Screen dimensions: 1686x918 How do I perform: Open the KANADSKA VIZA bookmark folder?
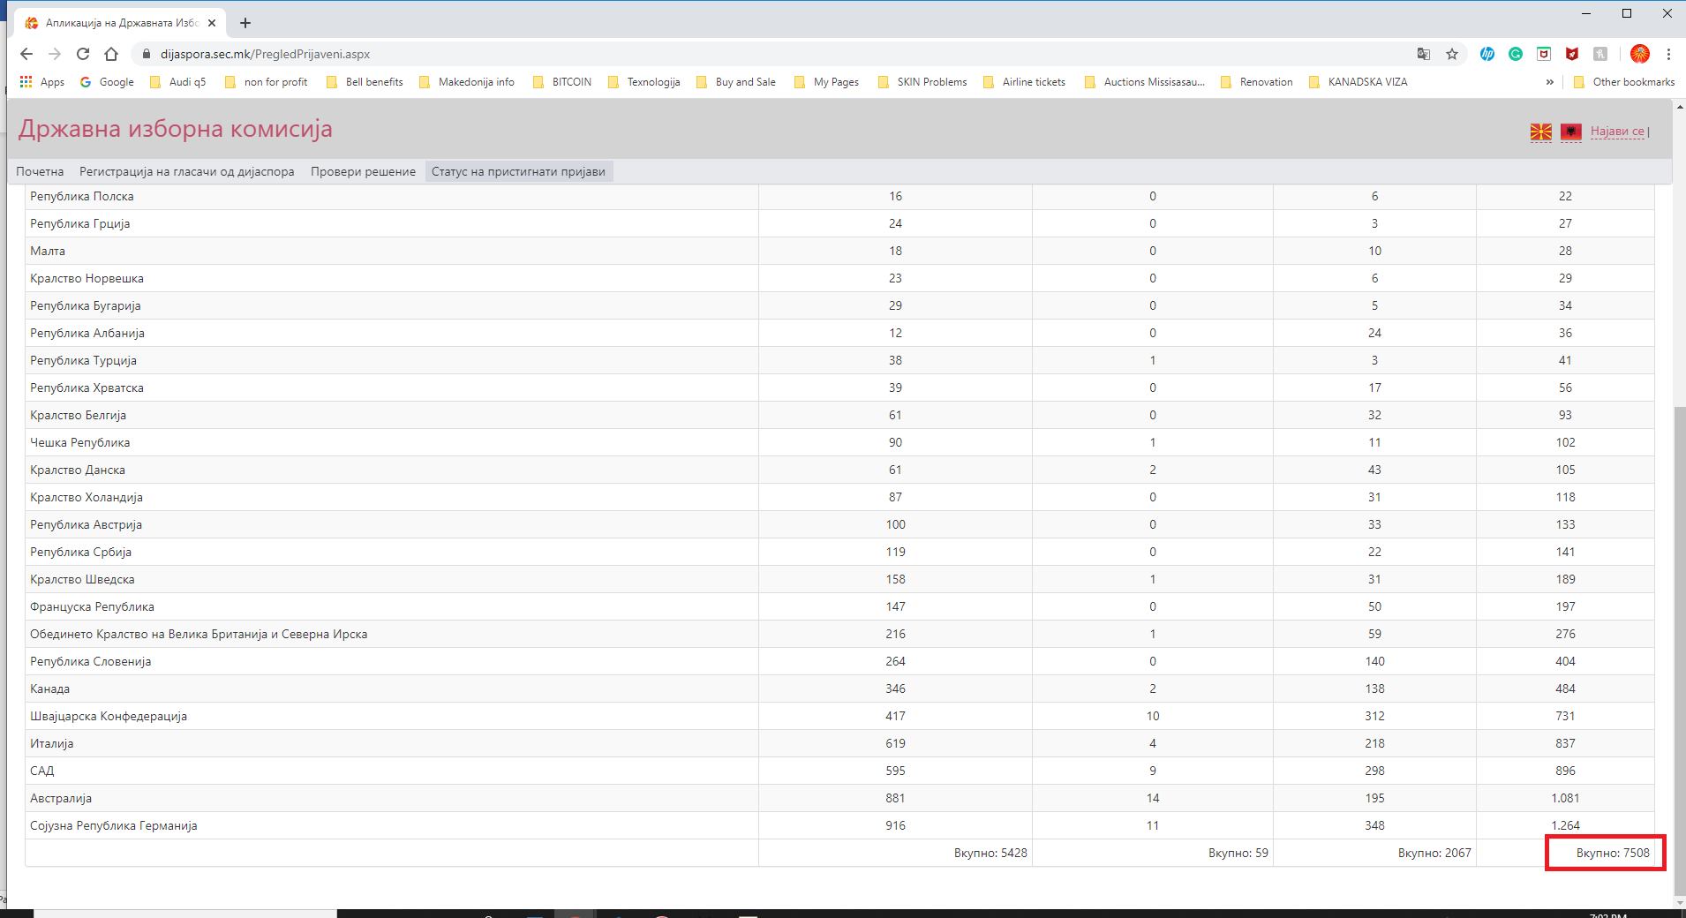coord(1358,82)
